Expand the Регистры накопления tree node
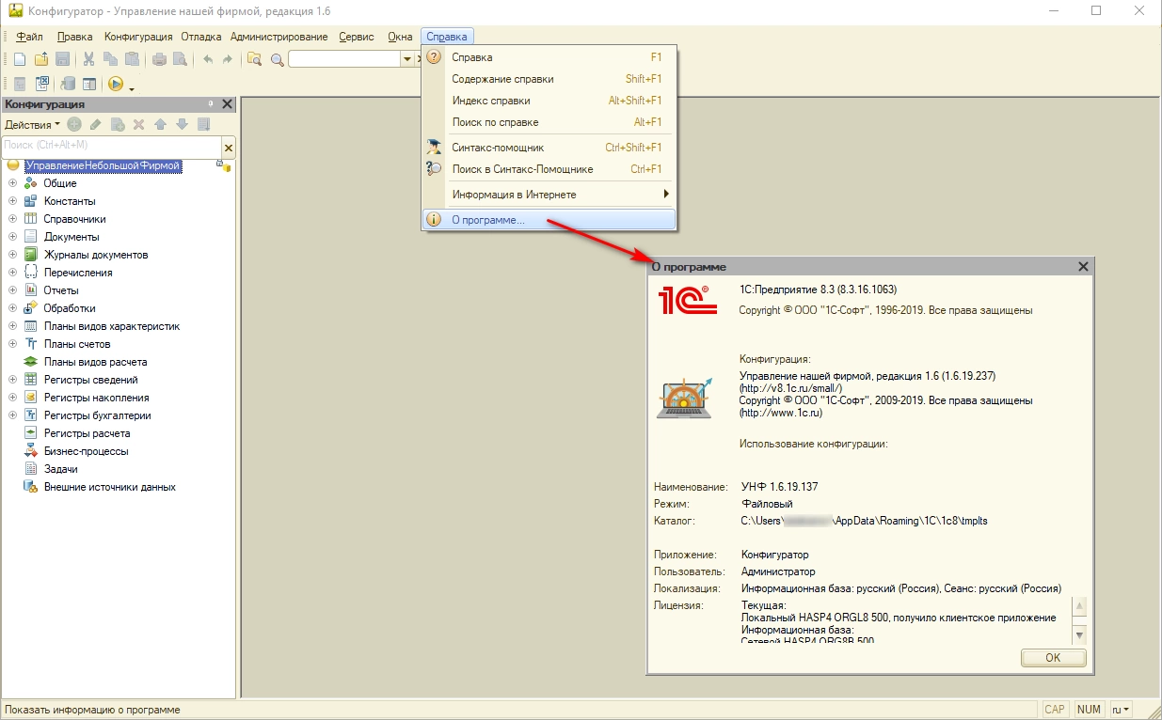1162x720 pixels. [13, 398]
